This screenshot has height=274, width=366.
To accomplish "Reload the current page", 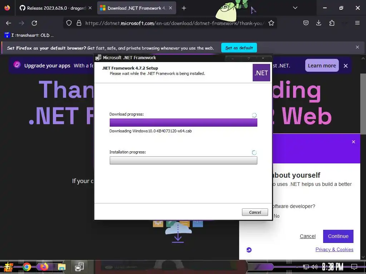I will point(34,23).
